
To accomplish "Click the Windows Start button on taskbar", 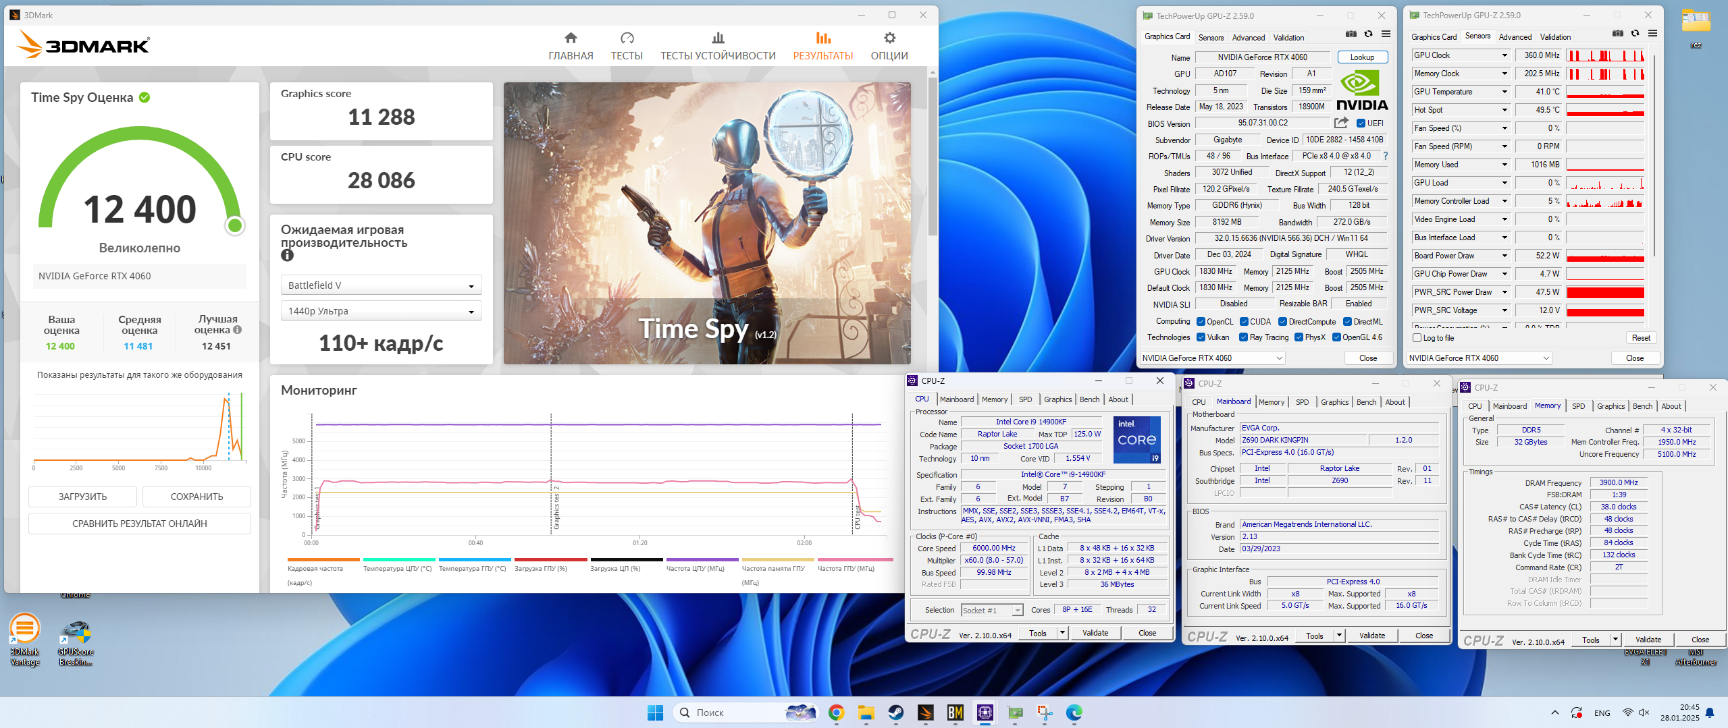I will (x=655, y=712).
